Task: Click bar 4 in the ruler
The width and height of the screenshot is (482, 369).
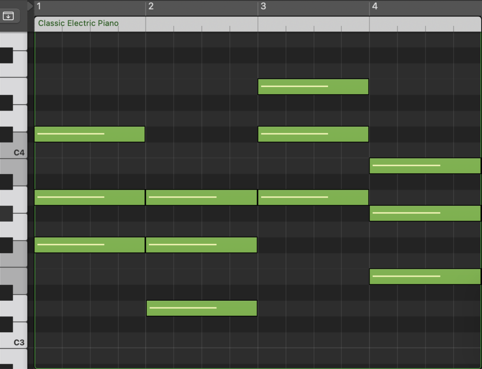Action: point(375,7)
